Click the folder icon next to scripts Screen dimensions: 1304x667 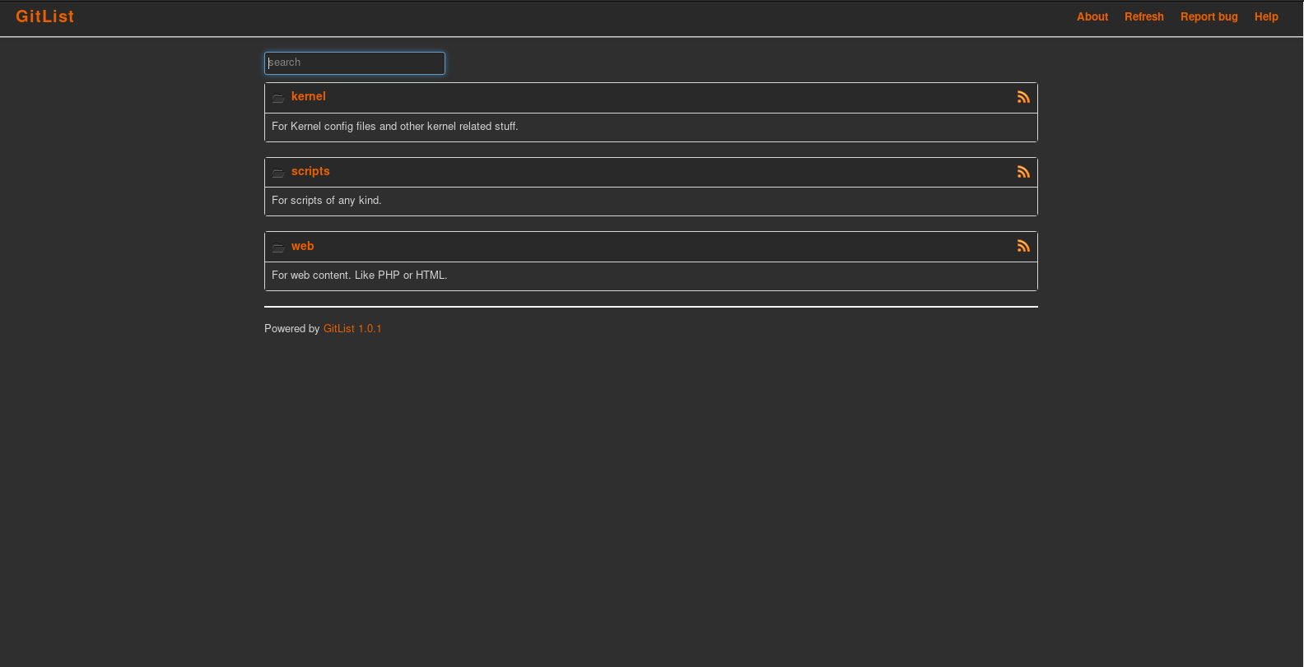(278, 173)
